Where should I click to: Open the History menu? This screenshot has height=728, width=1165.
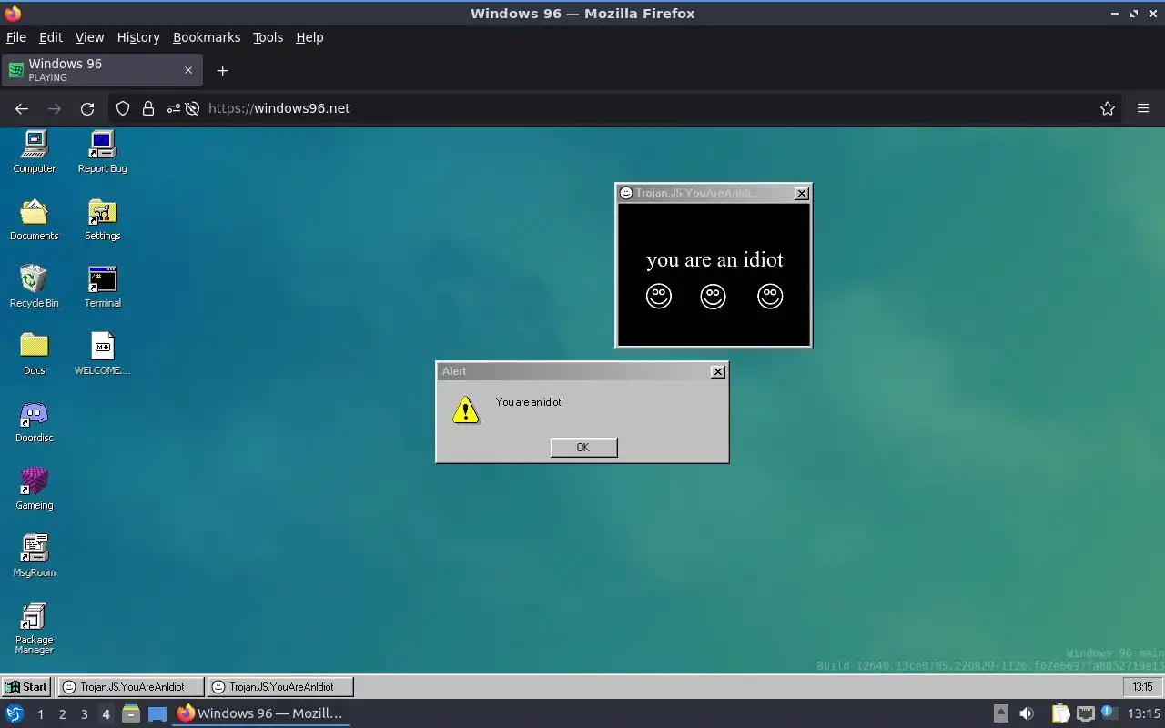coord(138,37)
